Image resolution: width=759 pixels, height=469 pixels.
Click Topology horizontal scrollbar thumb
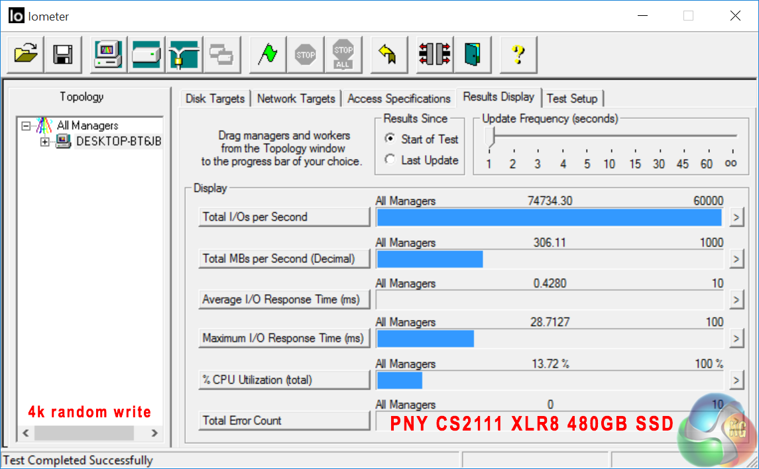pyautogui.click(x=84, y=433)
